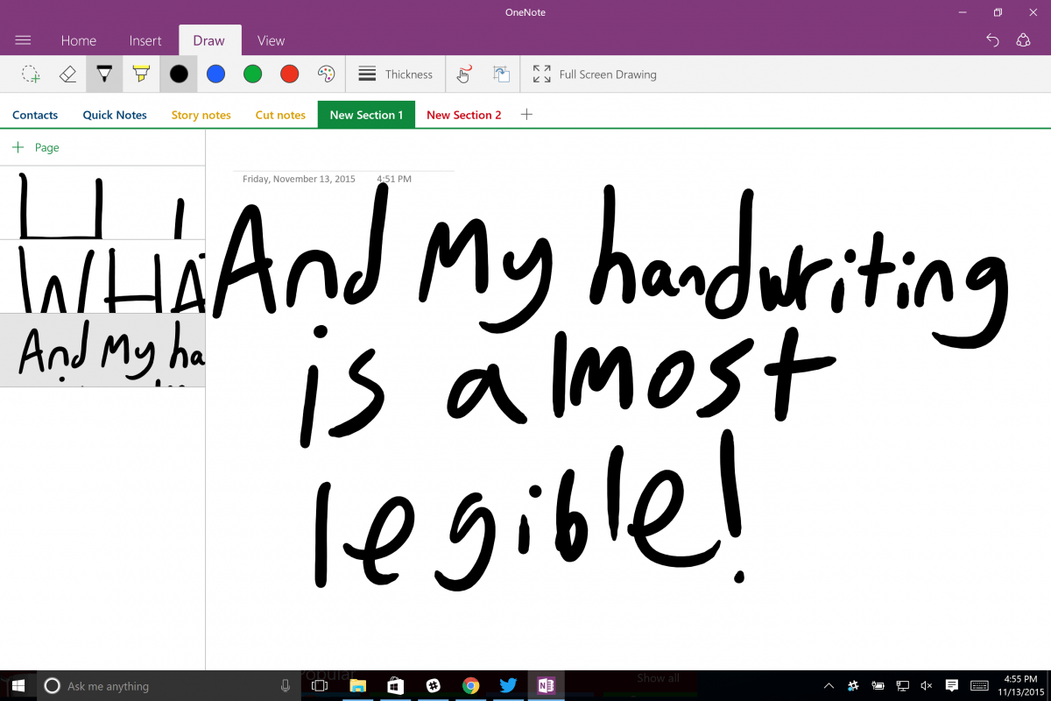Mute or unmute the system volume
Image resolution: width=1051 pixels, height=701 pixels.
point(927,685)
